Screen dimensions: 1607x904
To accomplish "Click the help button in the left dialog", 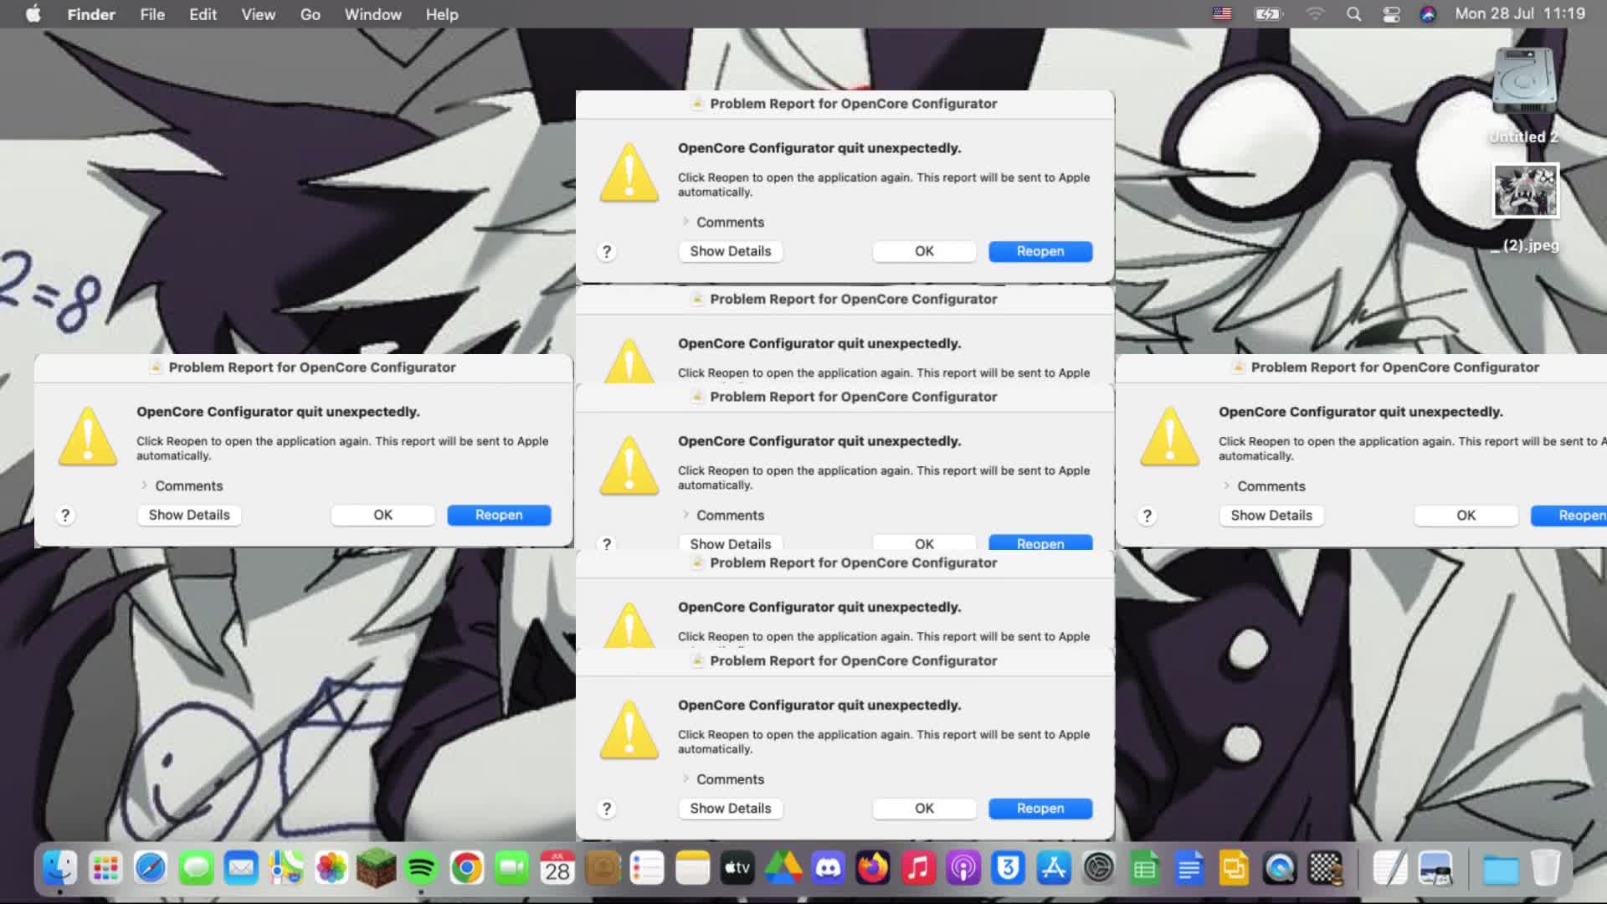I will 65,516.
